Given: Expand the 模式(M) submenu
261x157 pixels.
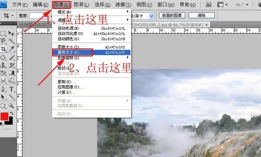Looking at the screenshot, I should (x=91, y=12).
